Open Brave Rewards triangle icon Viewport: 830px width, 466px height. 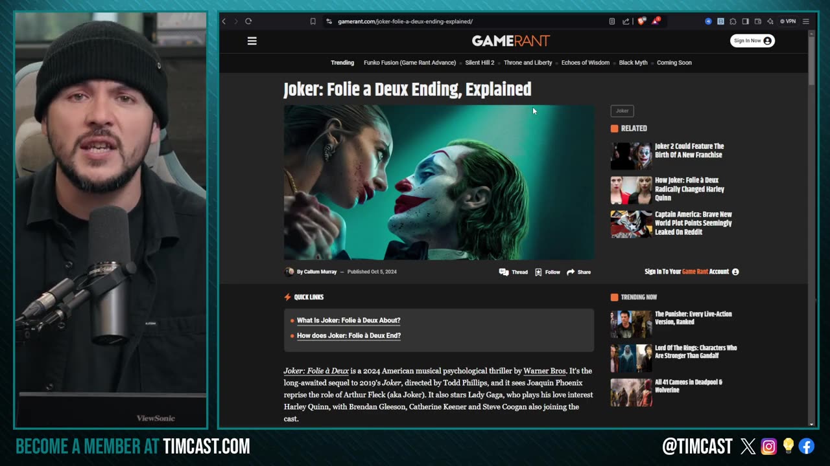(x=656, y=21)
